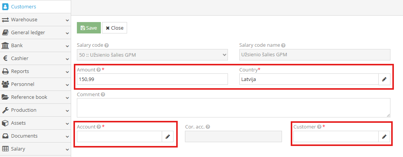Expand the Assets menu chevron
Viewport: 403px width, 157px height.
[67, 124]
